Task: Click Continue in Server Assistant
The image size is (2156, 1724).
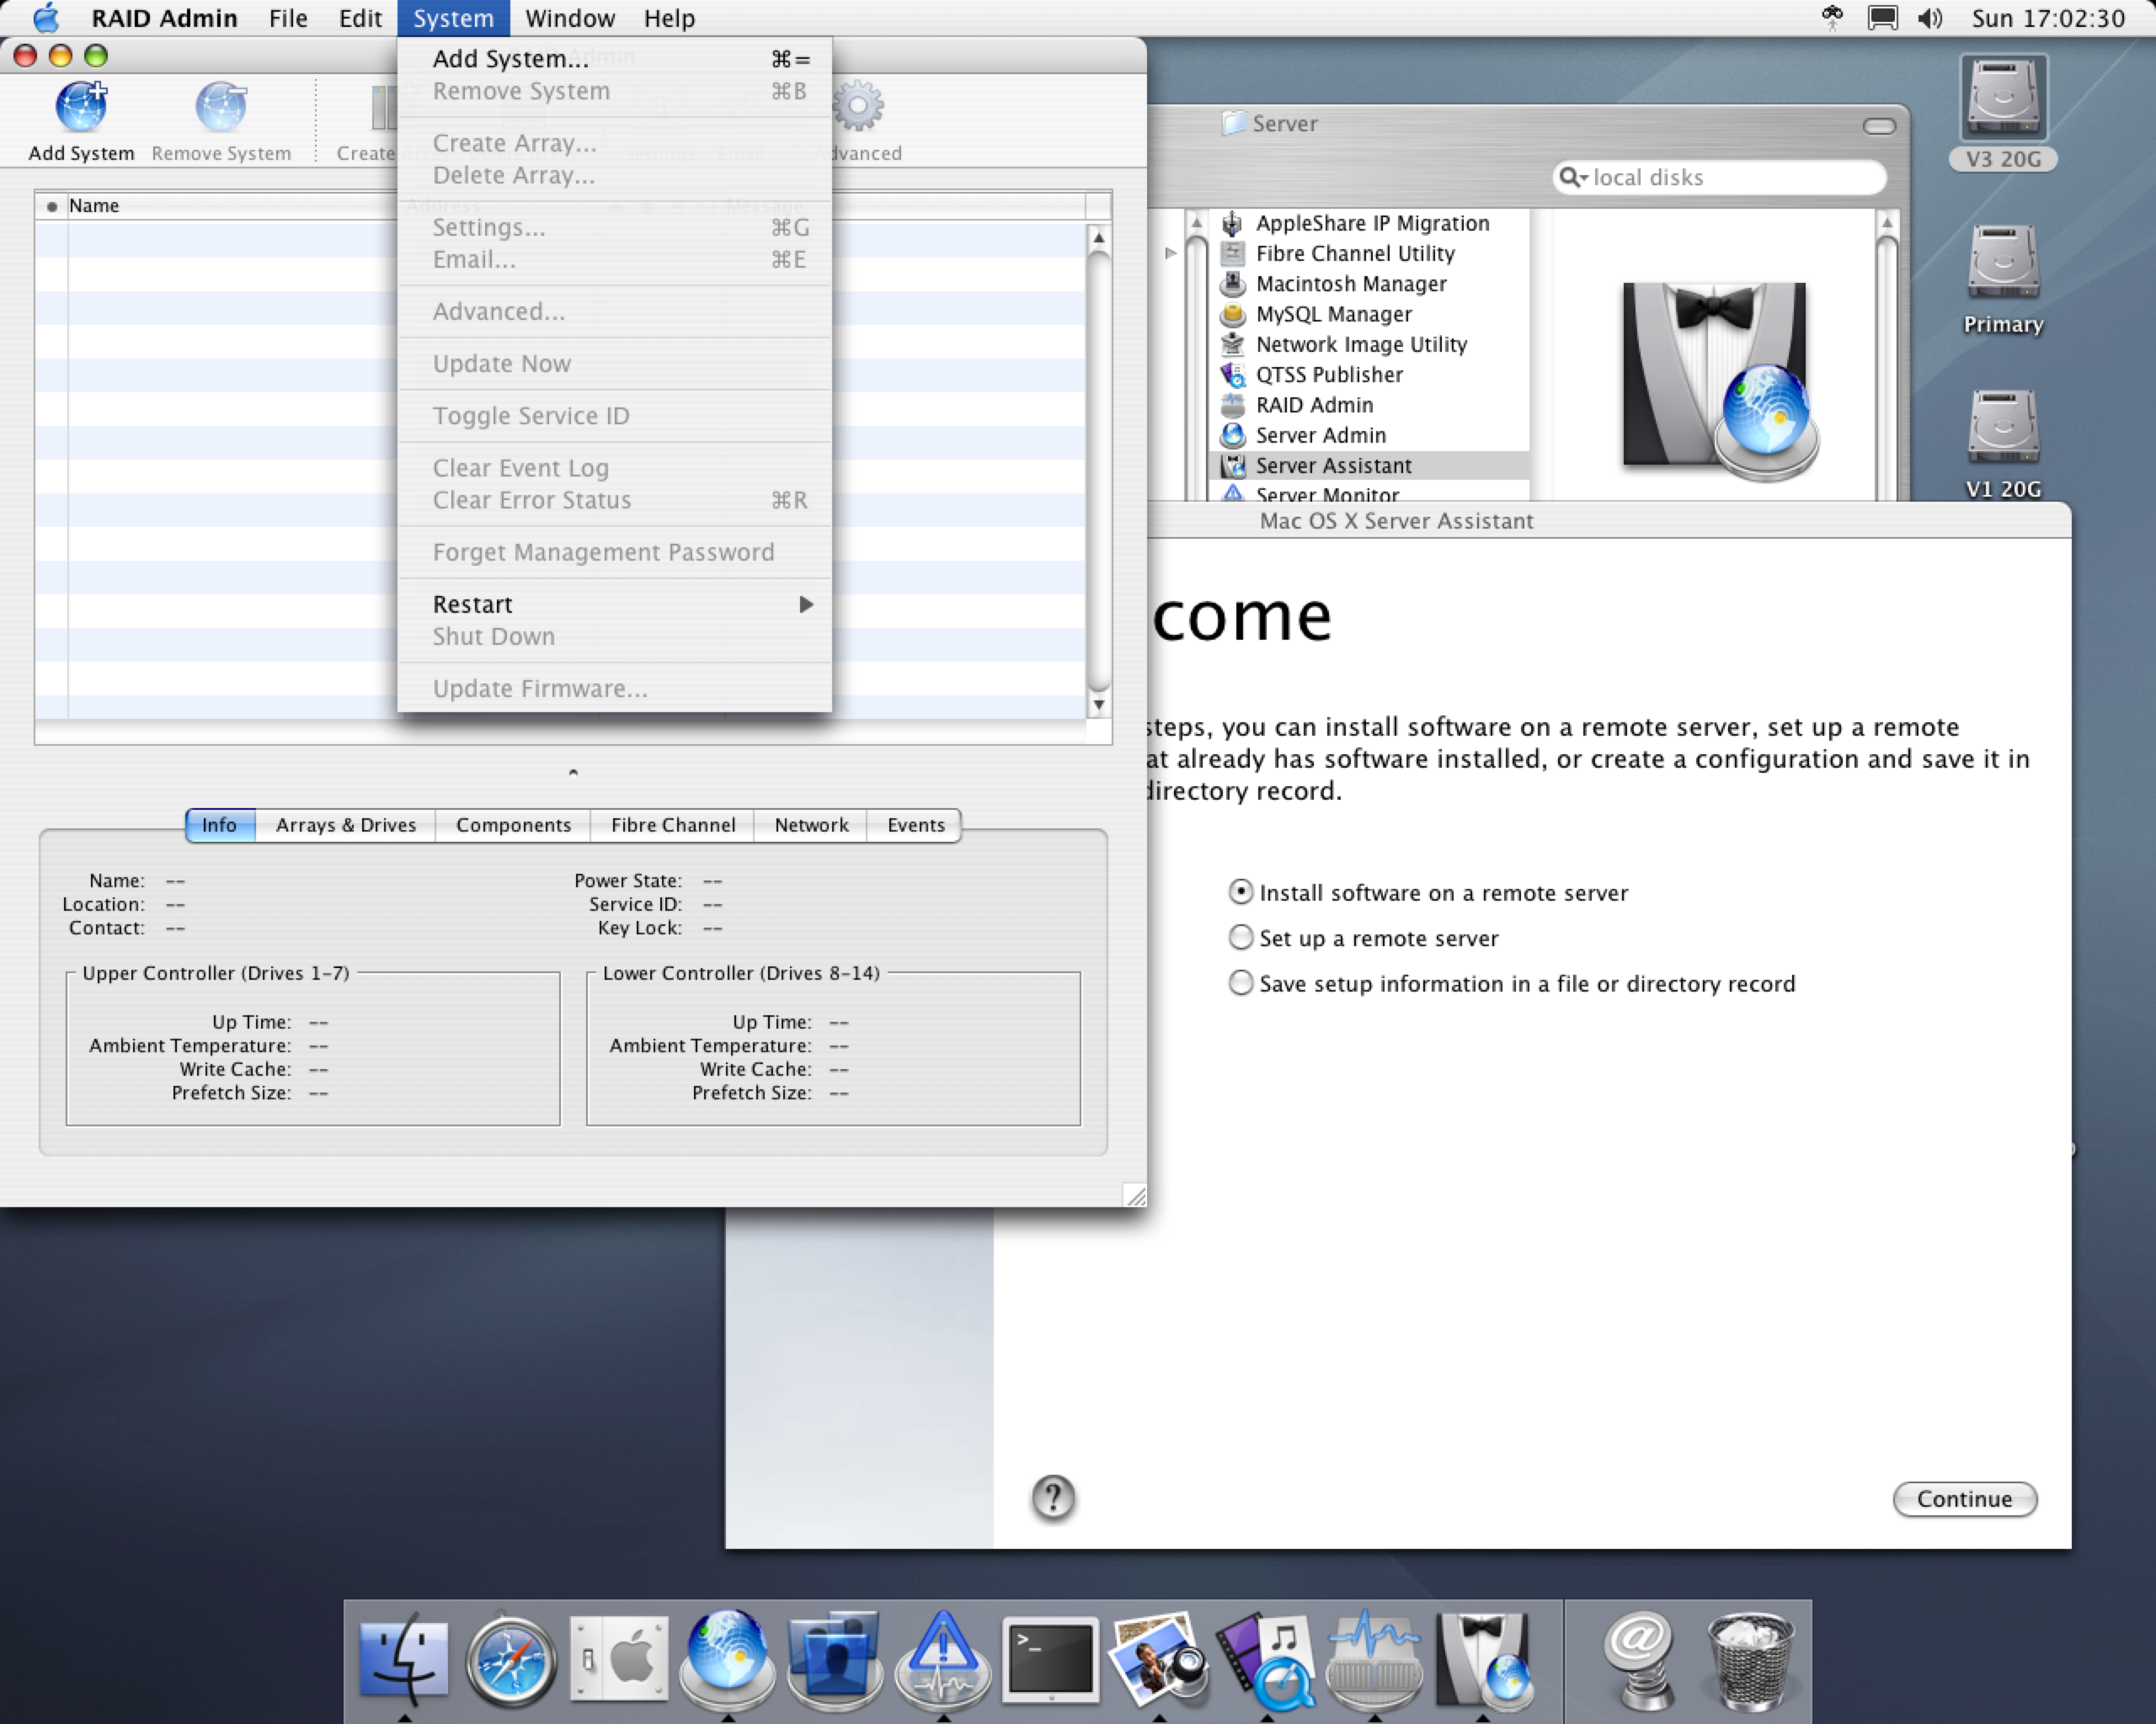Action: coord(1964,1498)
